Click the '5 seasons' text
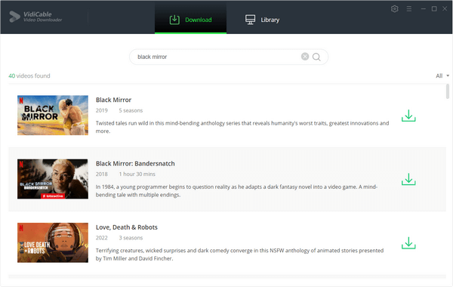 tap(131, 110)
